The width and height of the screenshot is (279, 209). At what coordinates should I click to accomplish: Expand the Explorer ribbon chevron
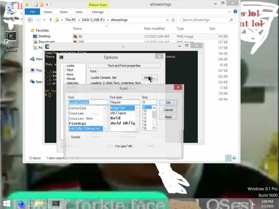229,12
